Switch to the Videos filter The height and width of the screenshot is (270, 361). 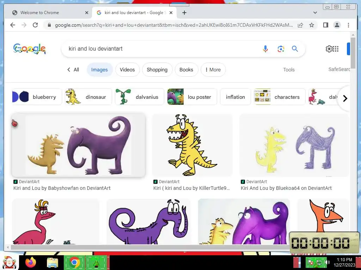click(x=127, y=70)
